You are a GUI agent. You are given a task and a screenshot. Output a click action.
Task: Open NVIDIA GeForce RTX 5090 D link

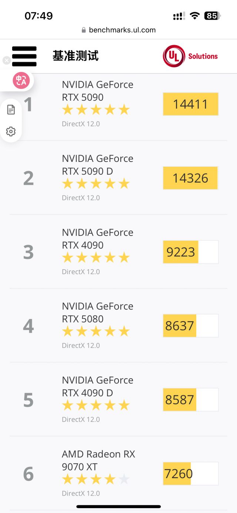point(97,165)
